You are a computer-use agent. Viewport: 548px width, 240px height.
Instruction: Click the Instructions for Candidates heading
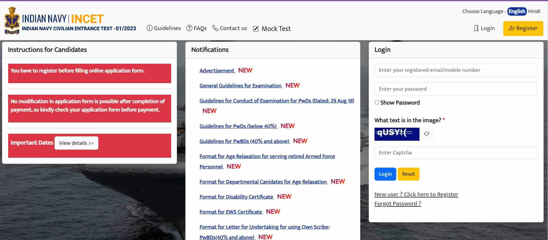point(47,50)
